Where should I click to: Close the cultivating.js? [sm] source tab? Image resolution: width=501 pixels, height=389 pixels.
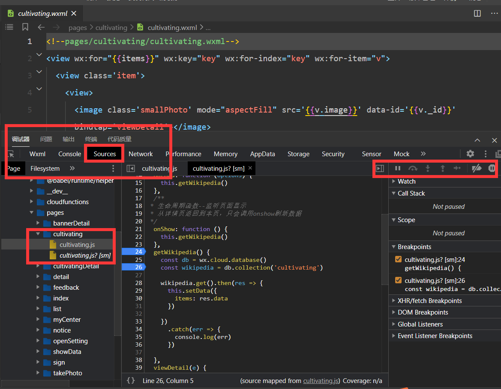tap(250, 168)
